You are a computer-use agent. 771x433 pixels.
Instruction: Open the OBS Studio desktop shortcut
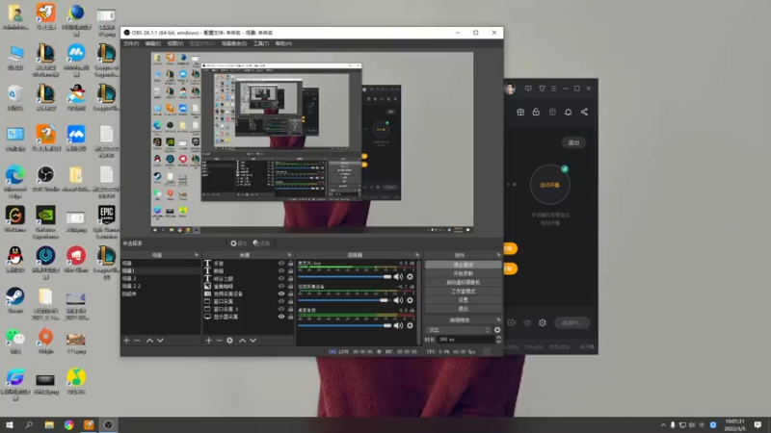[45, 179]
